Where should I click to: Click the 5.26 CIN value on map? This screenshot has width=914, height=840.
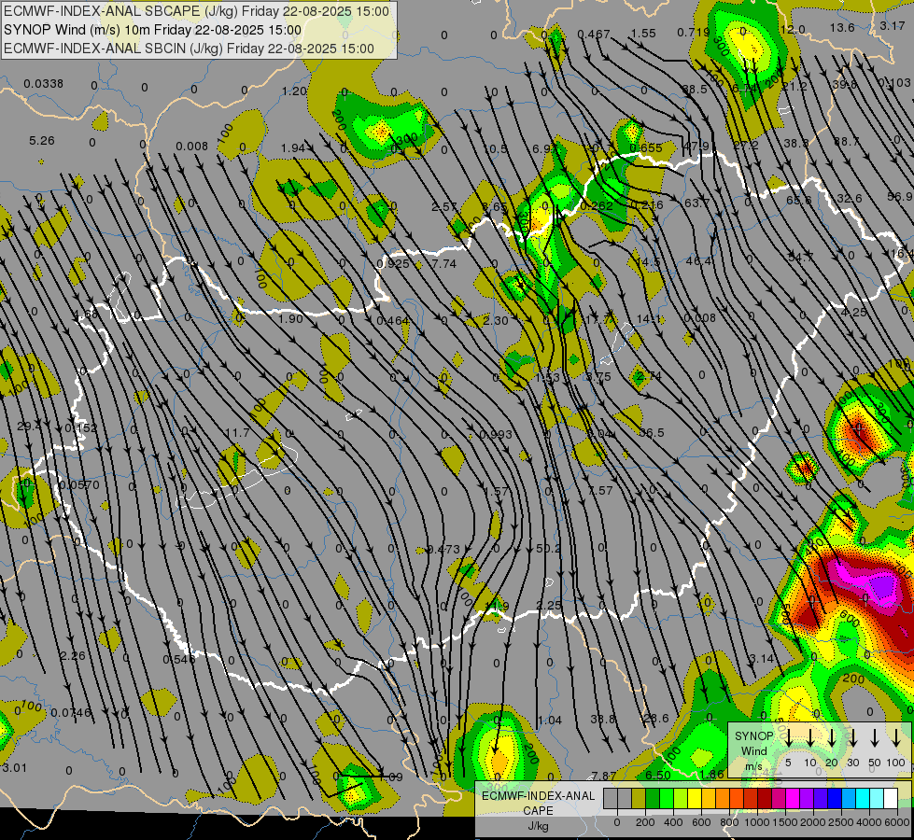41,141
